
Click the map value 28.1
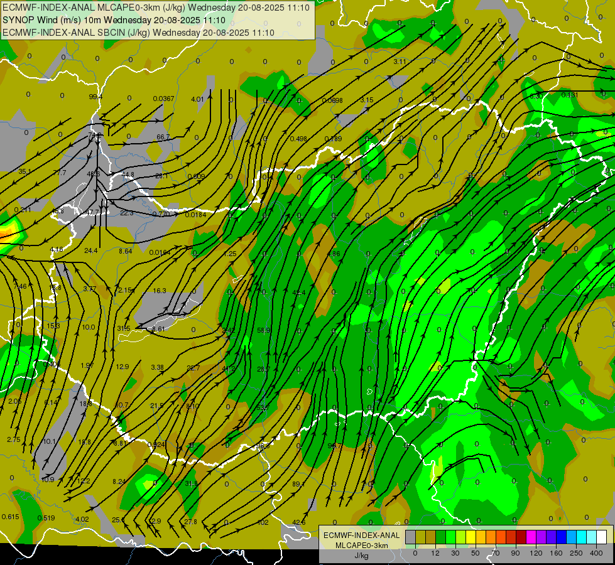[x=161, y=176]
